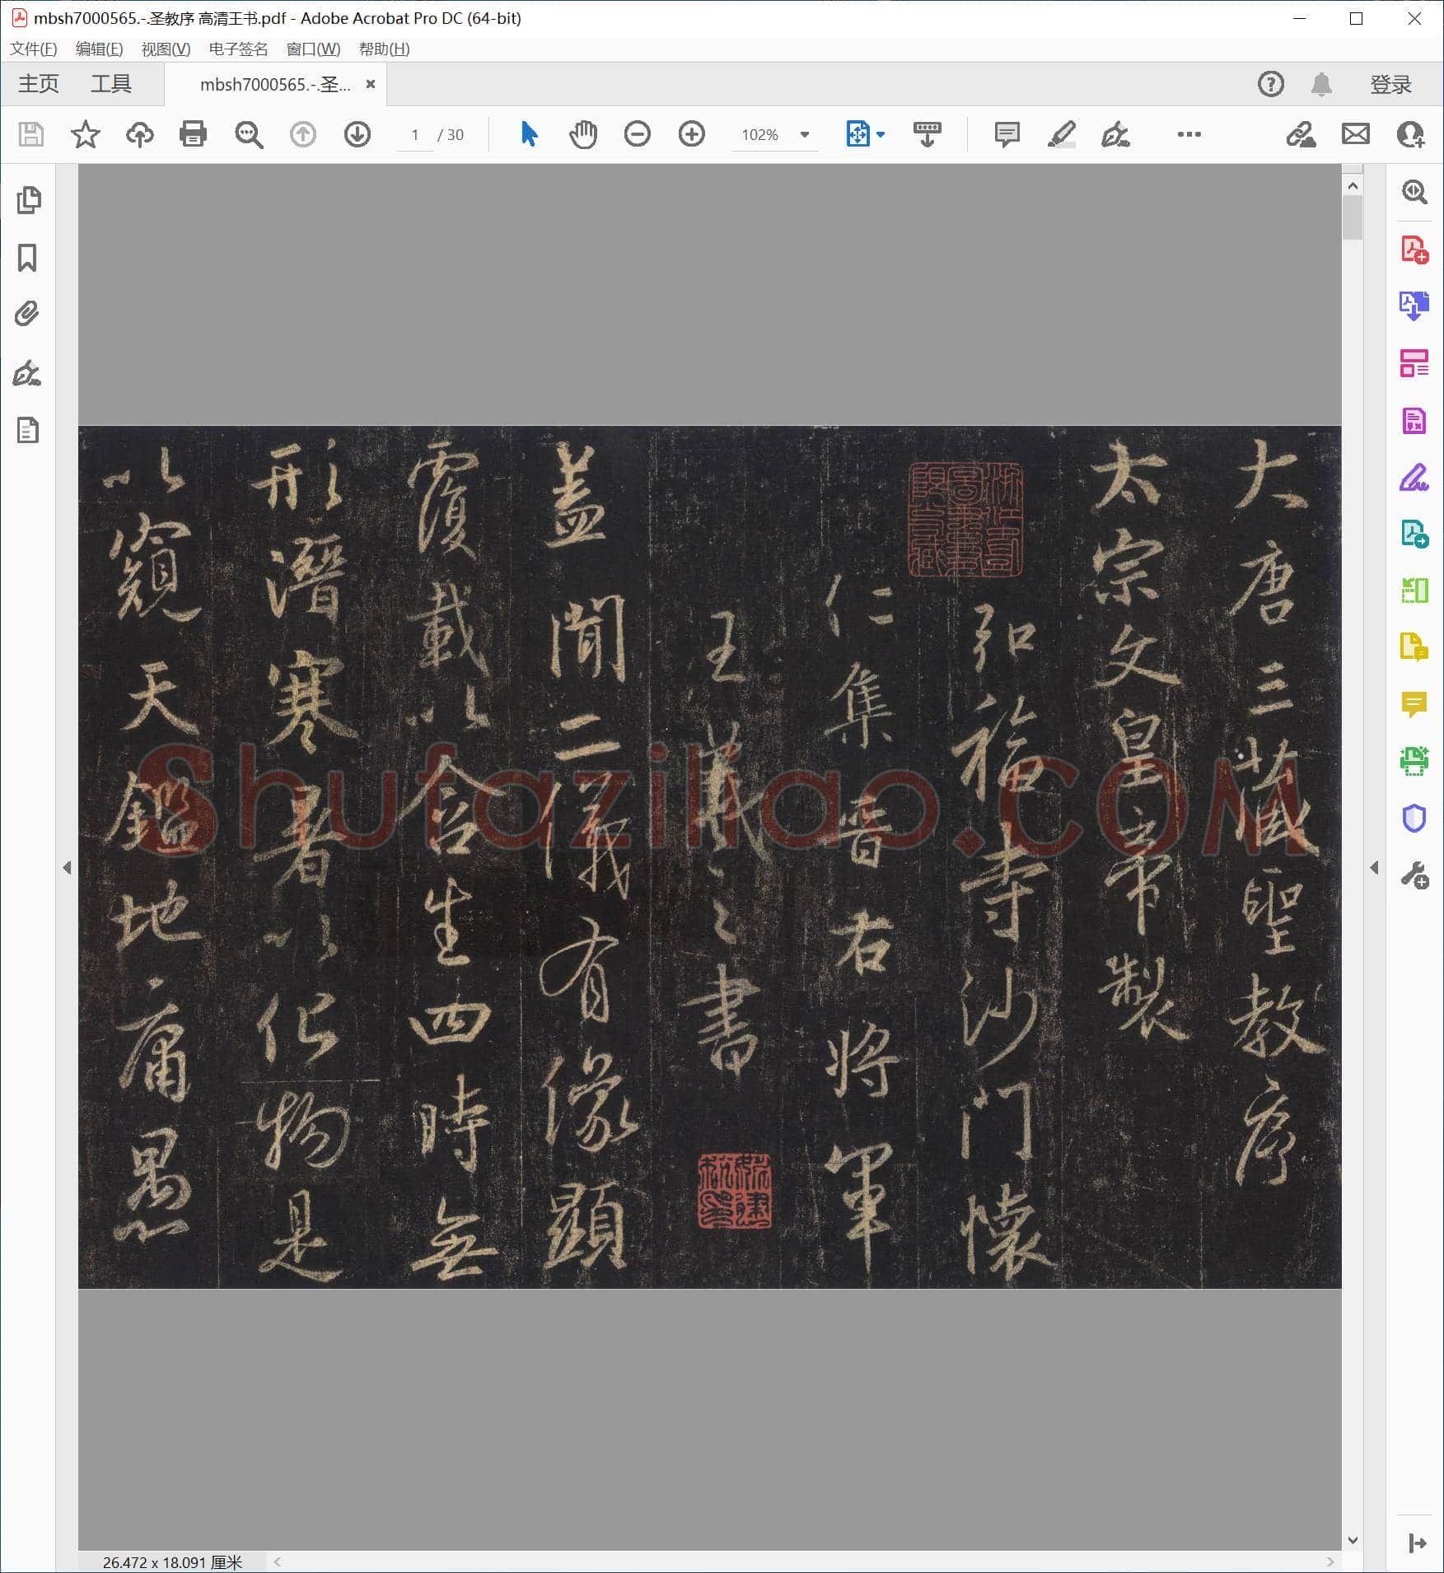
Task: Open the 文件(F) menu
Action: point(34,49)
